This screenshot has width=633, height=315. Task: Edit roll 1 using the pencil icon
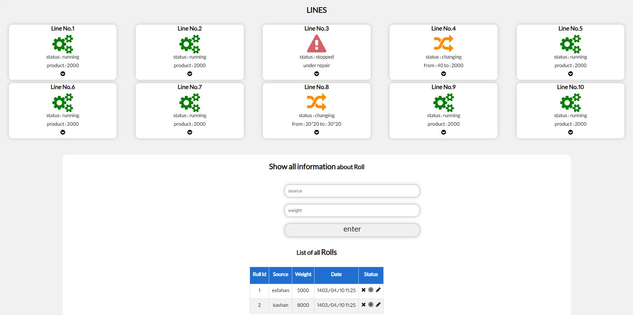[x=378, y=290]
